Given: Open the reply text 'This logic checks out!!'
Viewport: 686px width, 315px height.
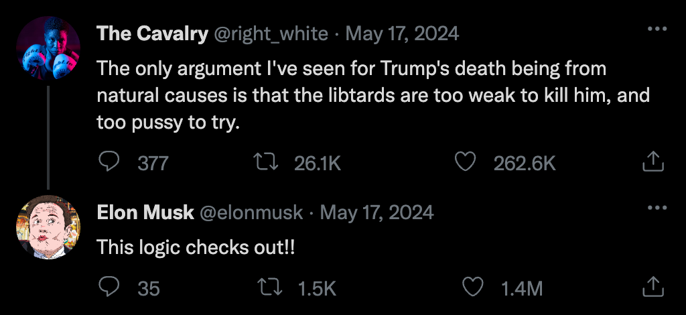Looking at the screenshot, I should 196,247.
